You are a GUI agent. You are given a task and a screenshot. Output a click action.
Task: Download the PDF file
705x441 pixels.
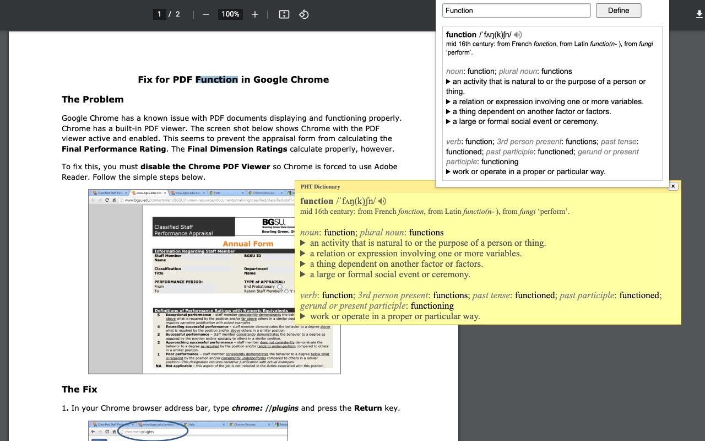click(x=699, y=14)
